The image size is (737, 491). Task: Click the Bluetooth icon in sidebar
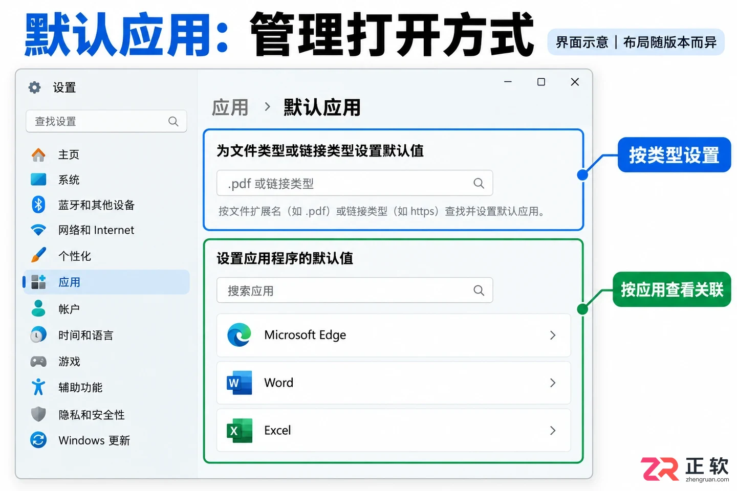[x=38, y=205]
